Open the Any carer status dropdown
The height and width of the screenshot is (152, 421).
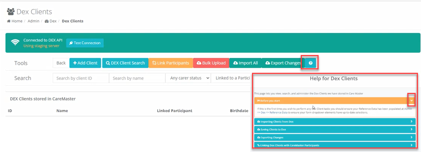(x=188, y=78)
